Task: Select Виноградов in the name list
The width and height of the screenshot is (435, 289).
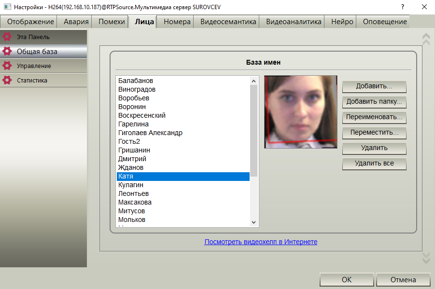Action: tap(183, 89)
